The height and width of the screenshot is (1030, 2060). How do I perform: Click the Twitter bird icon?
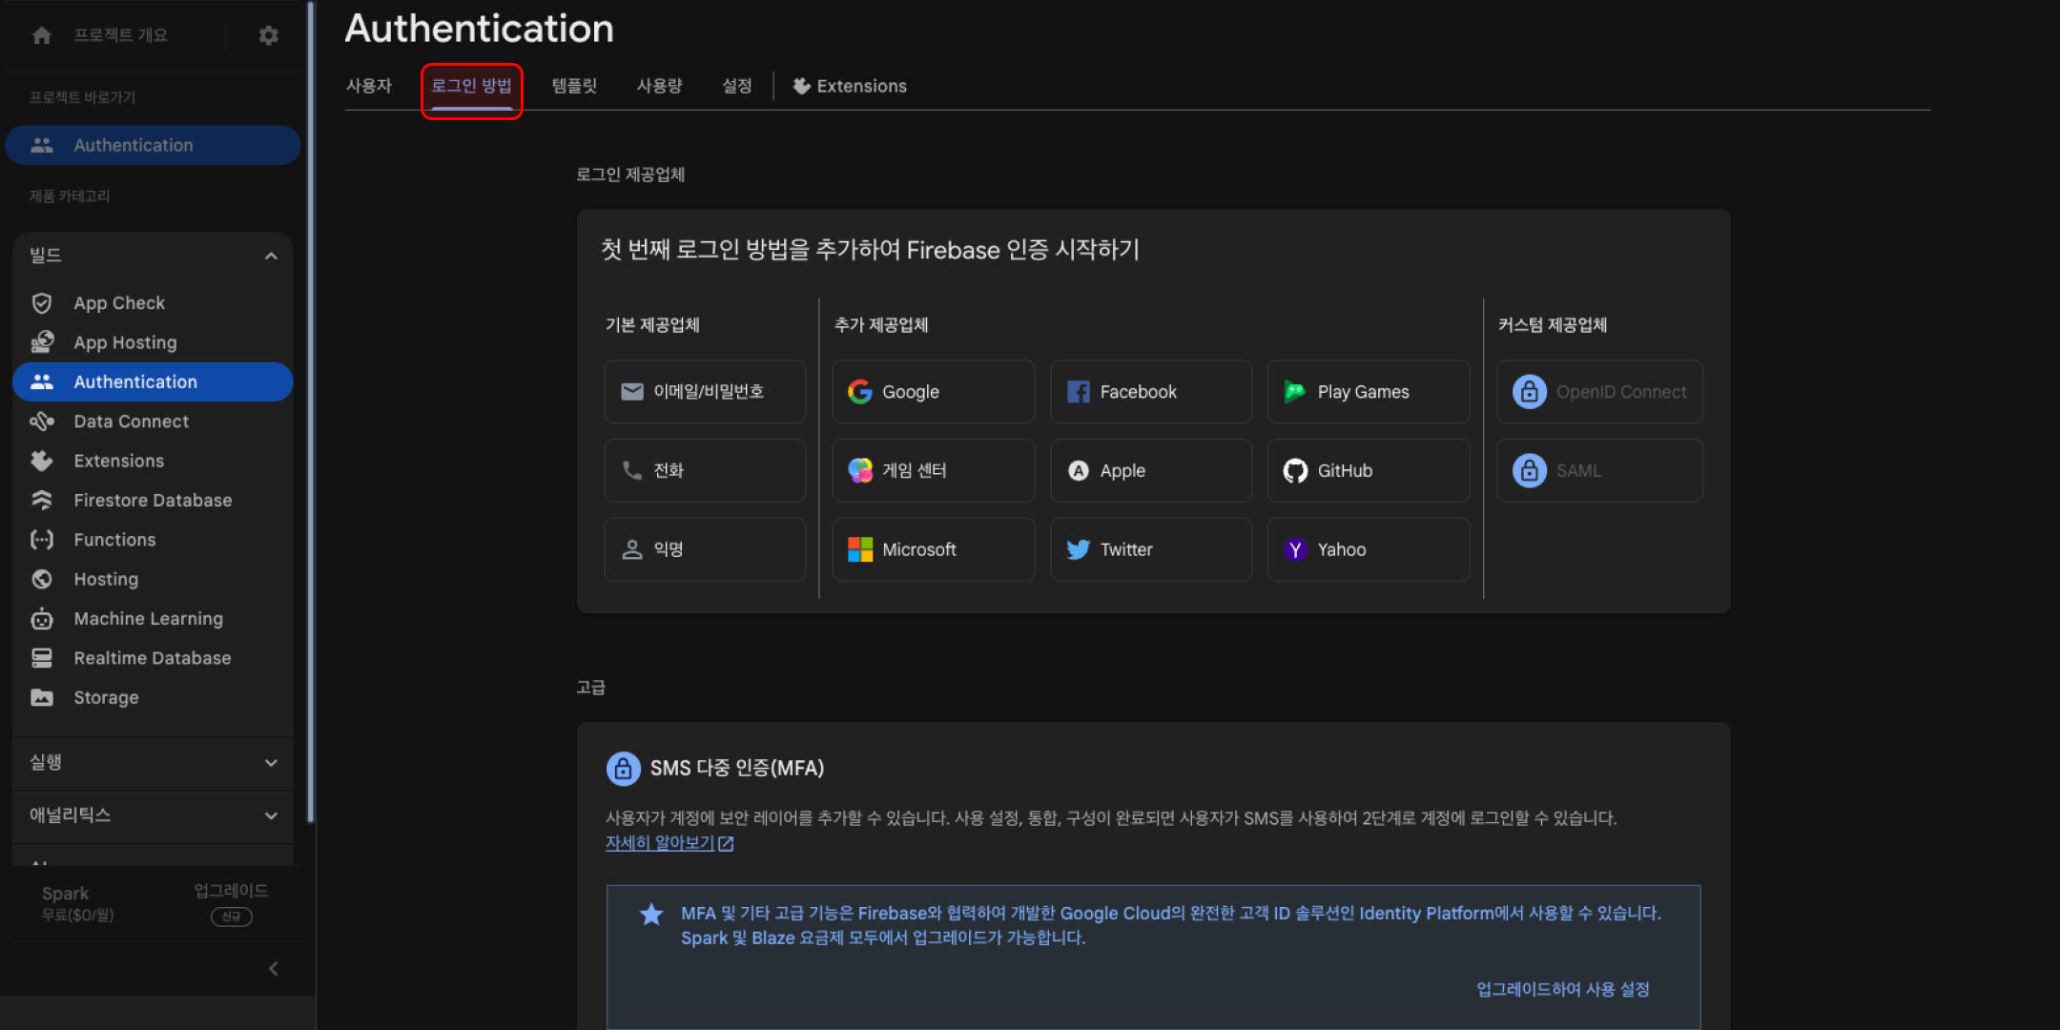coord(1079,549)
